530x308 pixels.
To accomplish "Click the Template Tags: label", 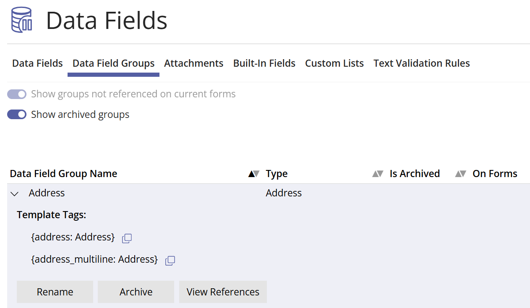I will (52, 215).
